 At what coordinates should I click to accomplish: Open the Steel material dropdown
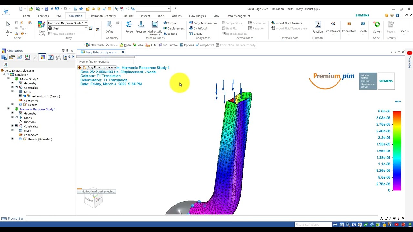pyautogui.click(x=86, y=28)
